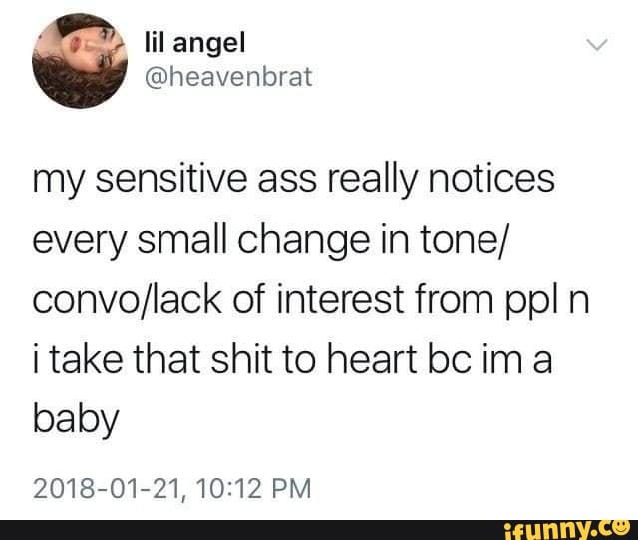Click the word heart in the tweet
The image size is (638, 540).
[x=372, y=360]
